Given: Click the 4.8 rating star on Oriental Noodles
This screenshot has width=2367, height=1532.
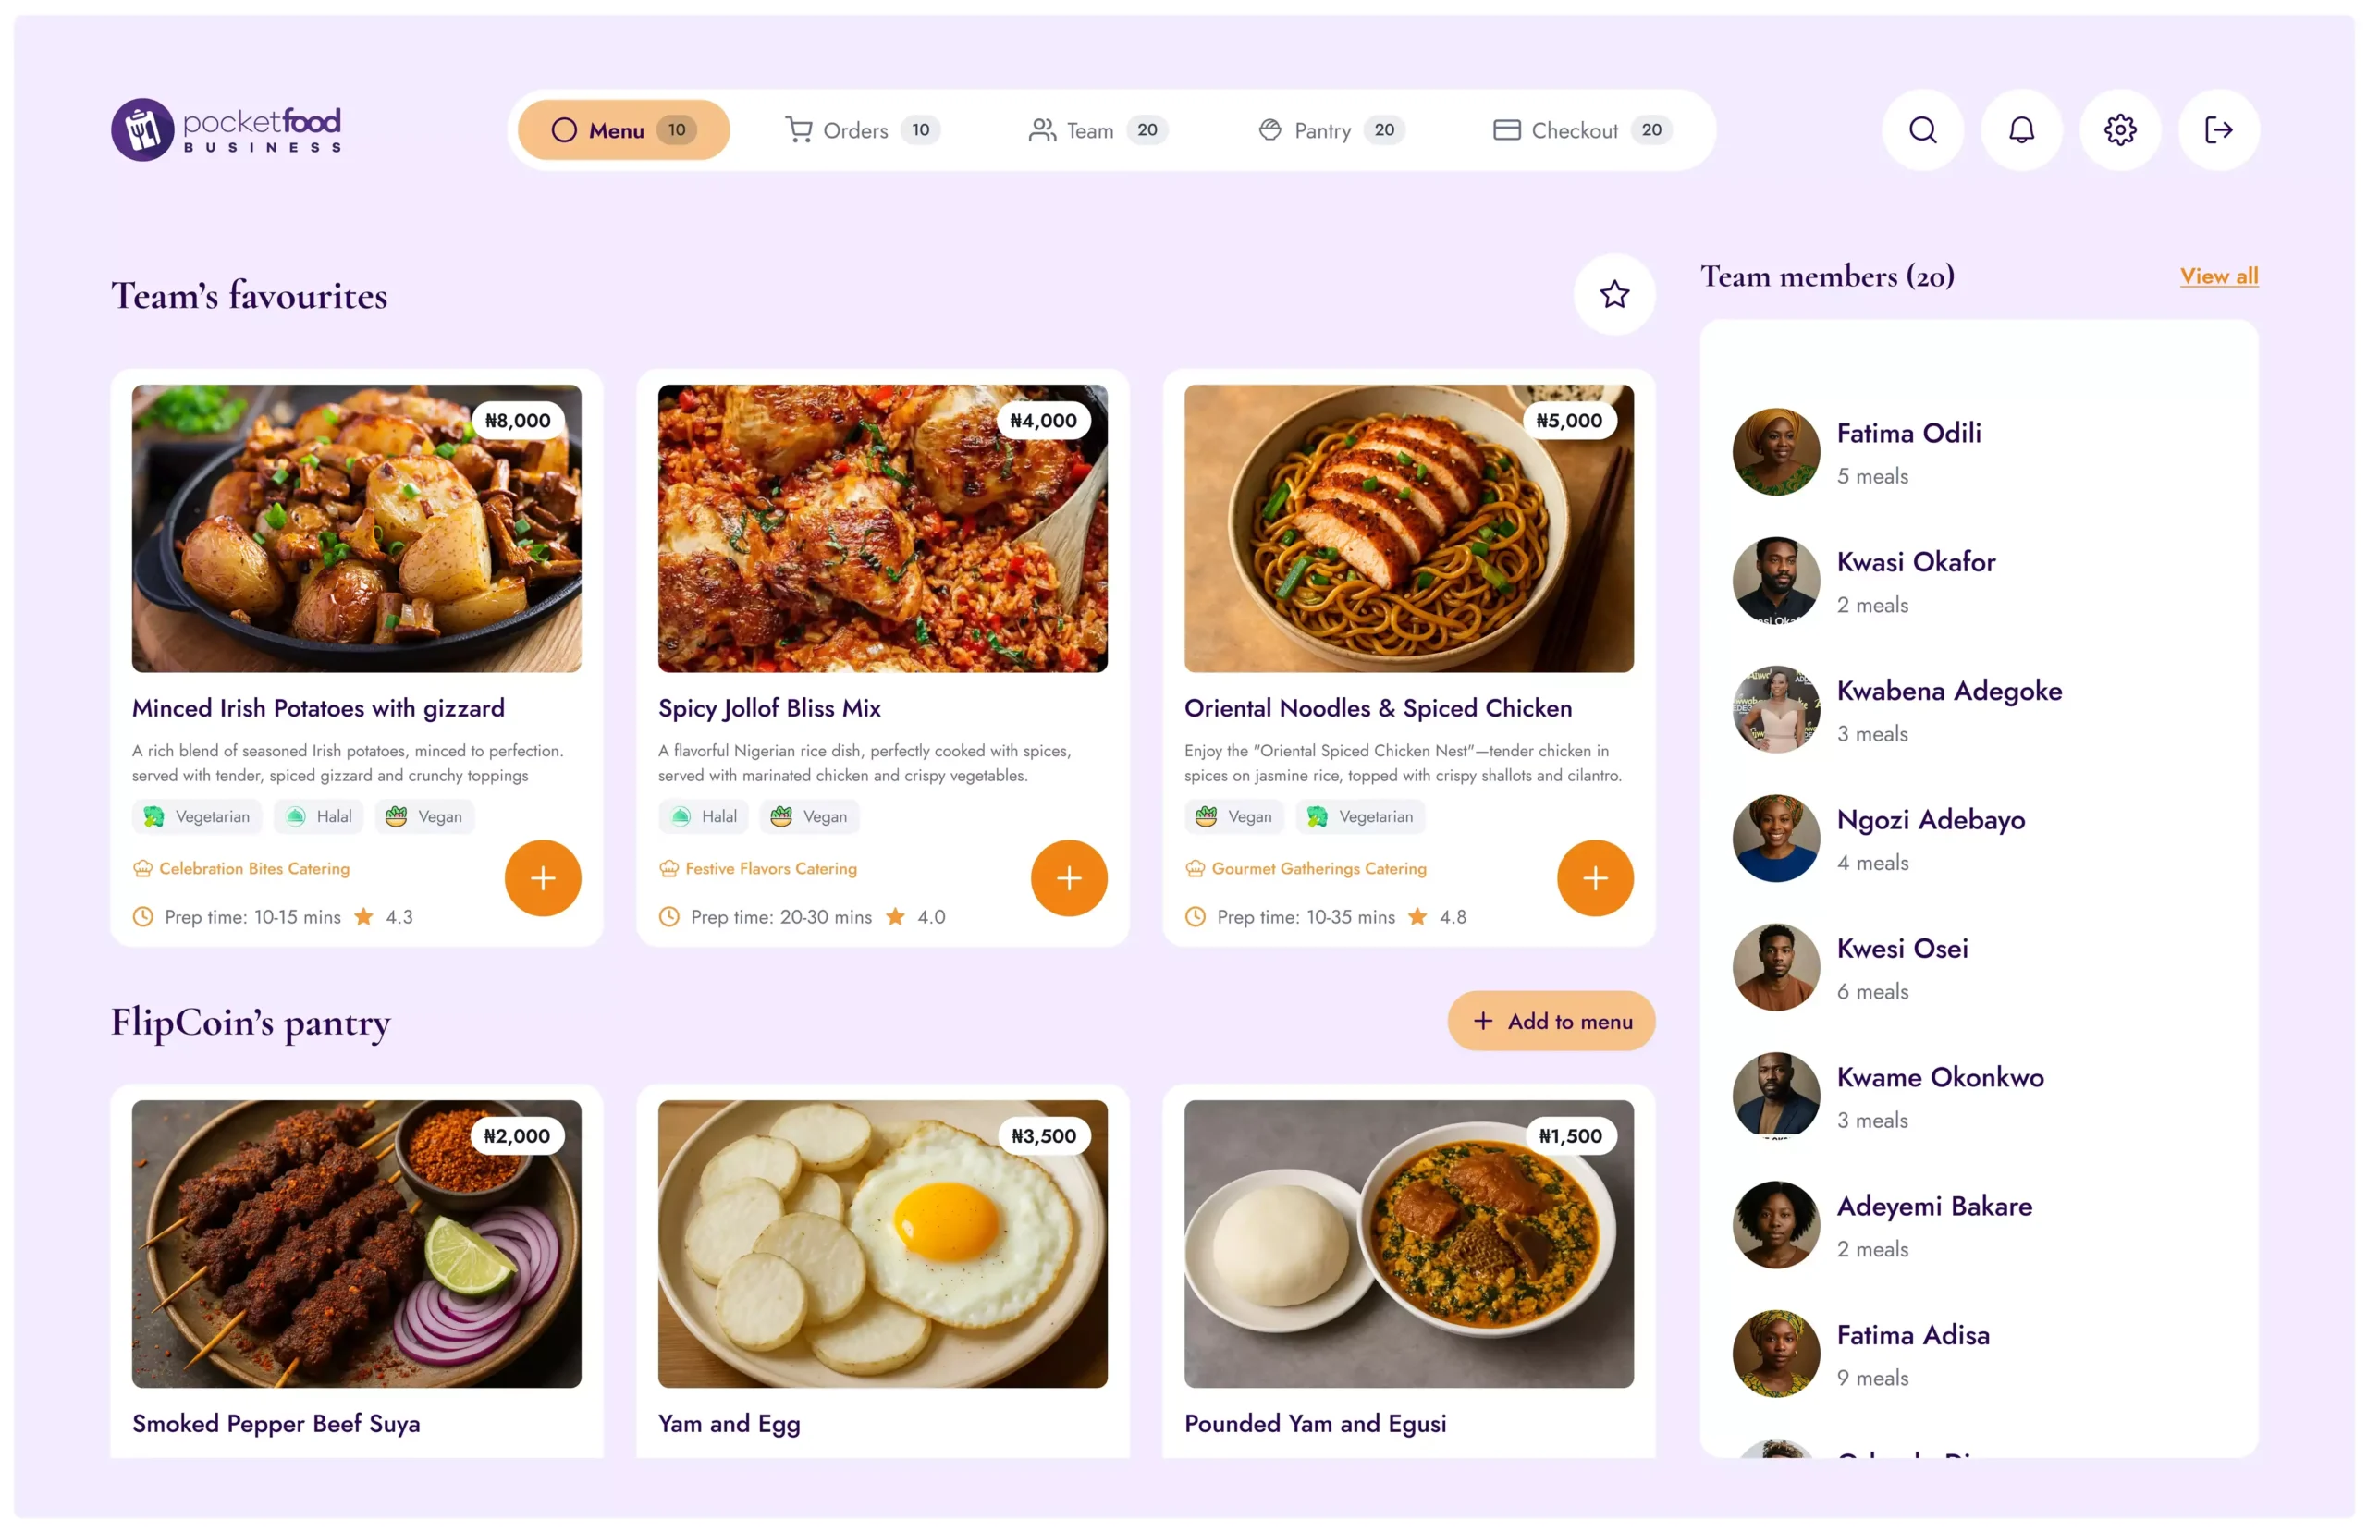Looking at the screenshot, I should (1417, 916).
